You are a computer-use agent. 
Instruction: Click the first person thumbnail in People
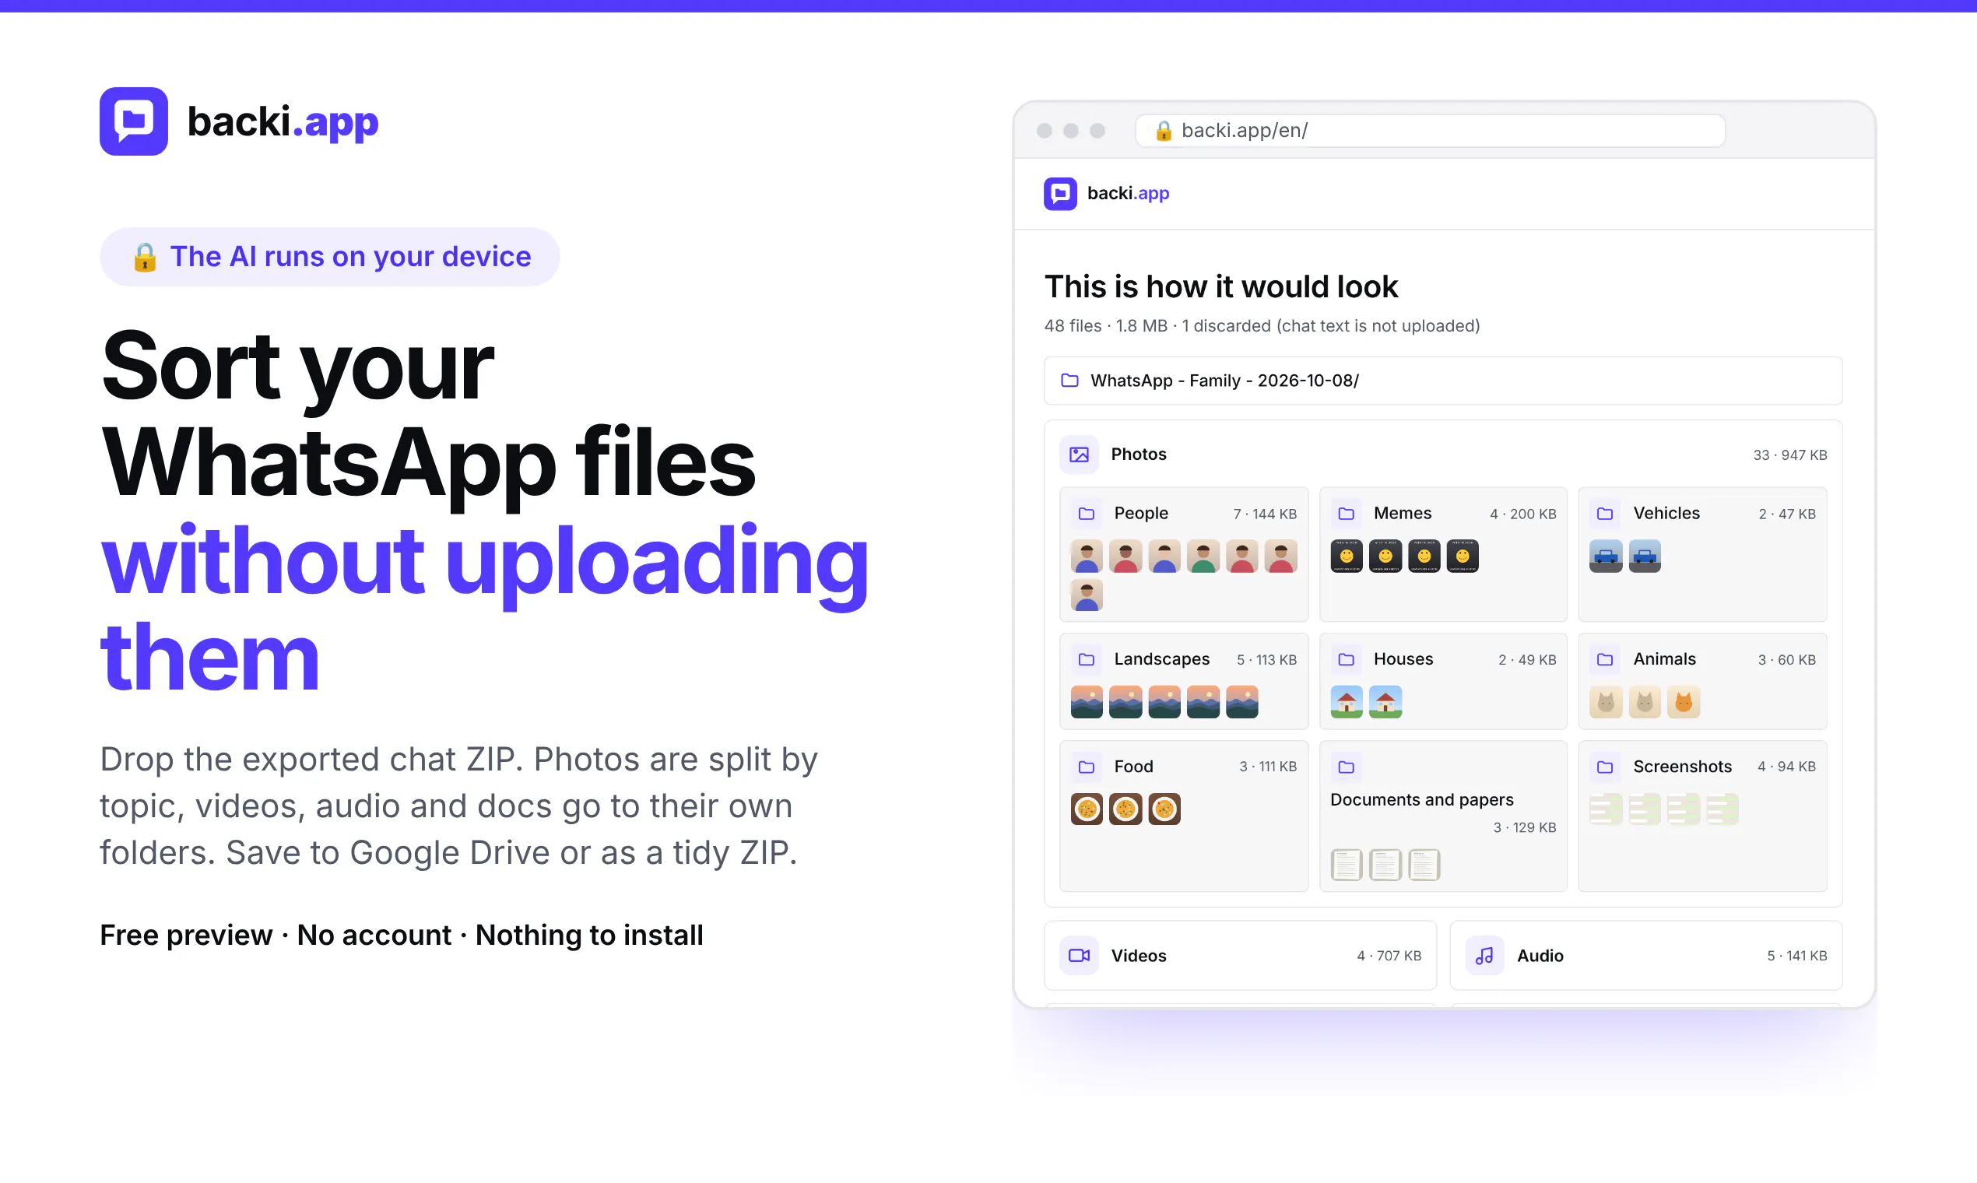[1087, 556]
